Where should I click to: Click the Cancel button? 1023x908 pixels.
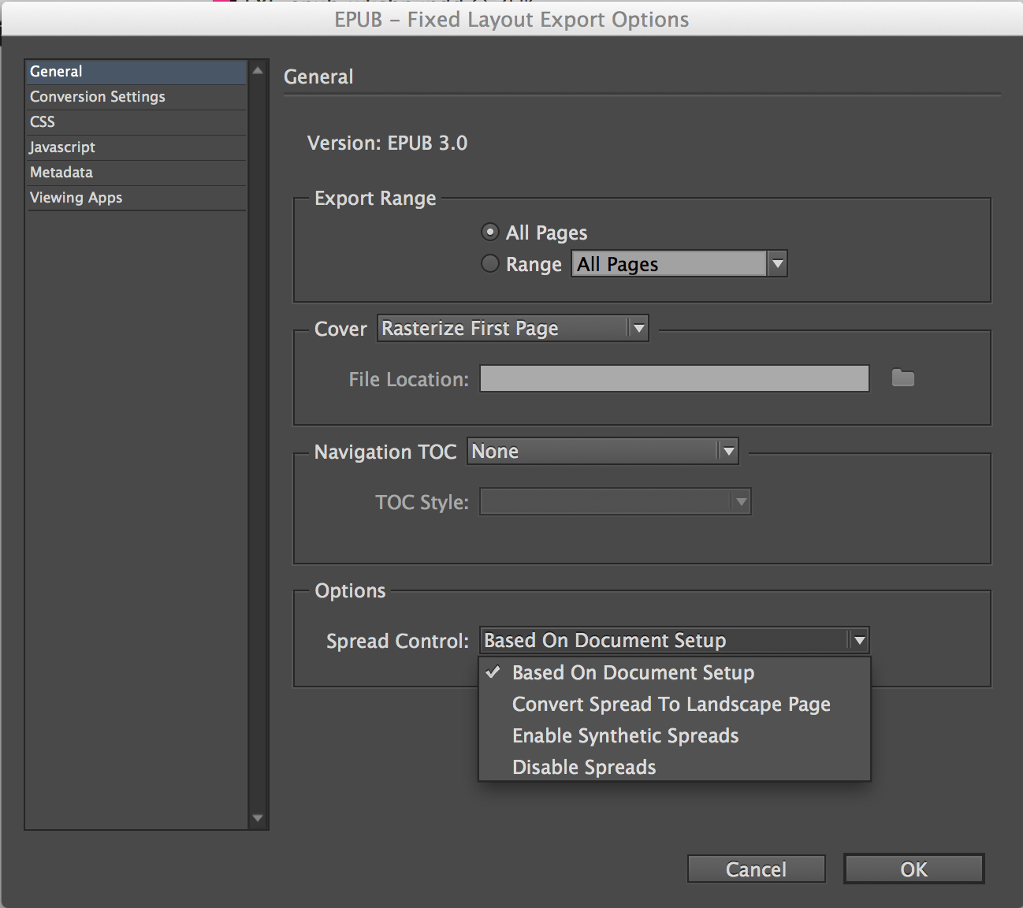(x=756, y=869)
